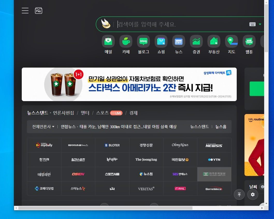Open the 국민일보 press logo
The image size is (274, 219).
(180, 160)
